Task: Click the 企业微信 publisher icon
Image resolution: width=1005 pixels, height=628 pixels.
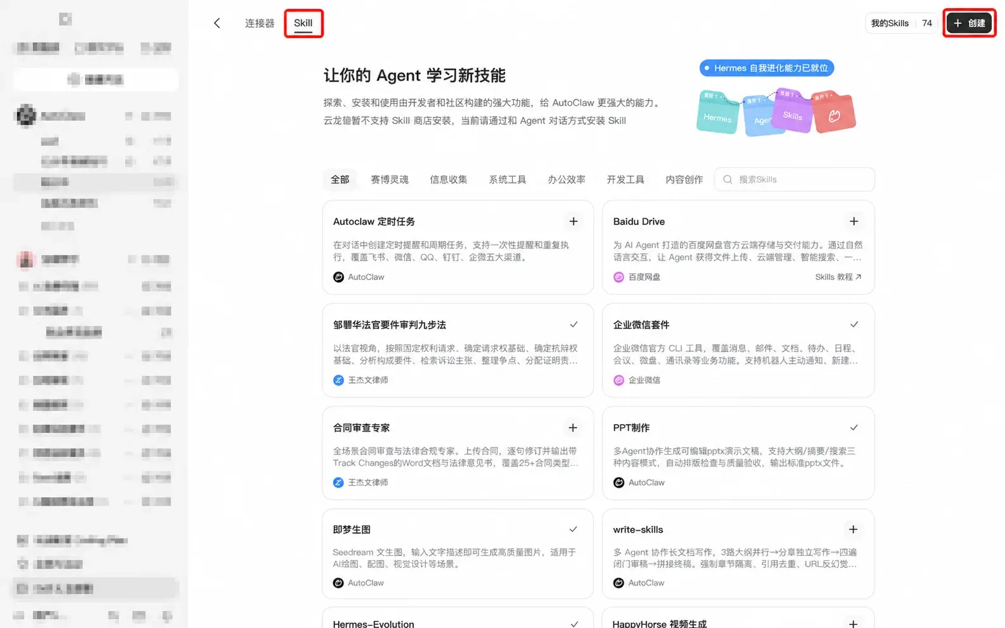Action: coord(618,380)
